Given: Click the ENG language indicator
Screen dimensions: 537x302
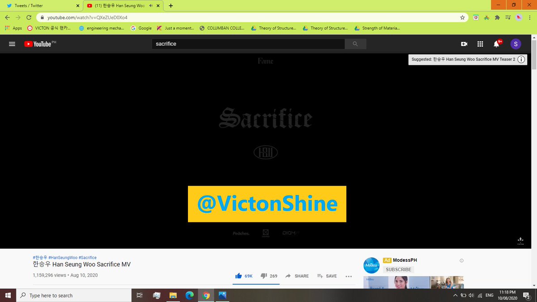Looking at the screenshot, I should pyautogui.click(x=490, y=295).
